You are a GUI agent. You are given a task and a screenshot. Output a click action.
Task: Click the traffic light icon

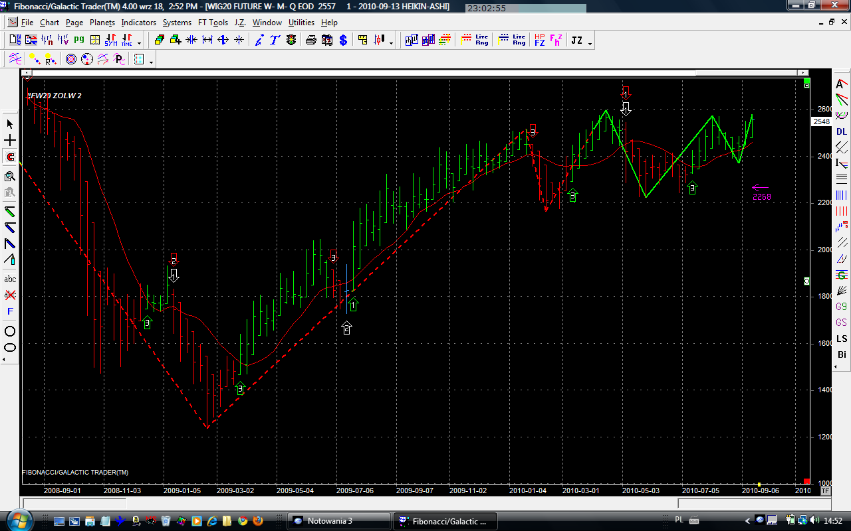click(x=291, y=40)
